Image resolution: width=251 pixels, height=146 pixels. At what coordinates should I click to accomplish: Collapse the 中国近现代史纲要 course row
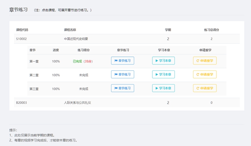point(127,39)
